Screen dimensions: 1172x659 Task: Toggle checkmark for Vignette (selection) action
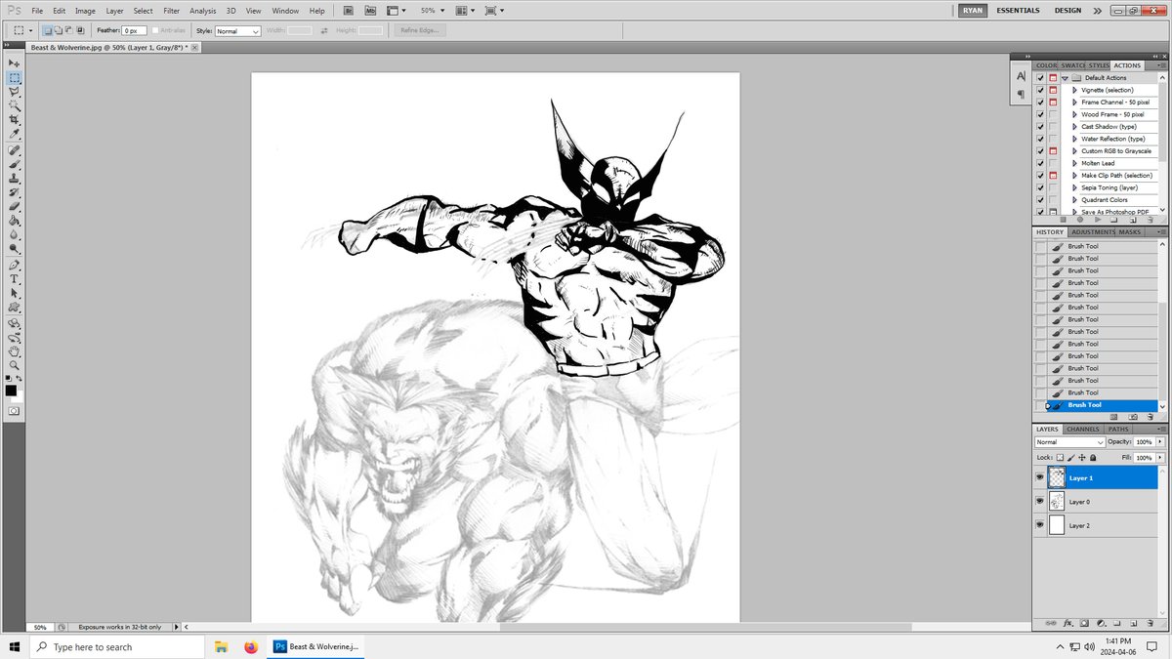(1040, 90)
